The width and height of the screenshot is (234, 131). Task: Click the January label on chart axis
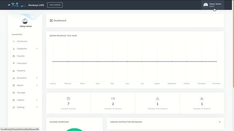click(53, 84)
